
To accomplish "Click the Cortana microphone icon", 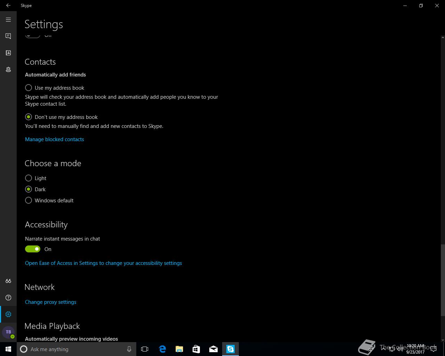I will [x=129, y=349].
